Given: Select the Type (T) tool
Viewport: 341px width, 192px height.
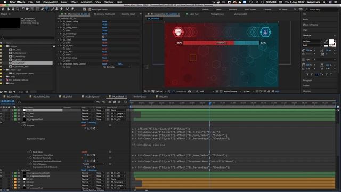Looking at the screenshot, I should [x=46, y=9].
